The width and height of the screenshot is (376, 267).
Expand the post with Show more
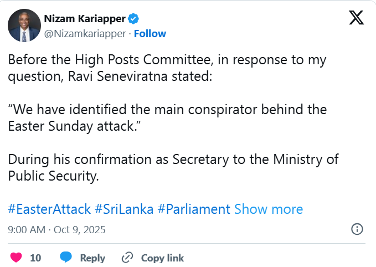pyautogui.click(x=269, y=209)
